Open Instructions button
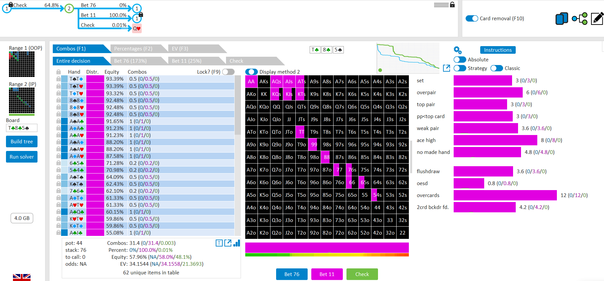The image size is (604, 281). 498,50
